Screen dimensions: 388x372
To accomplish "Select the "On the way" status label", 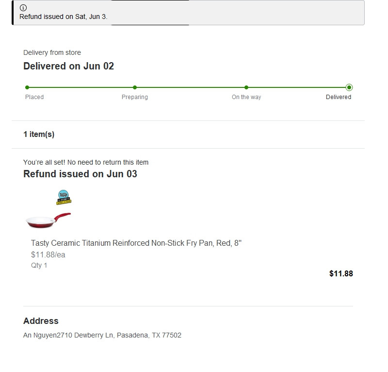I will point(246,97).
